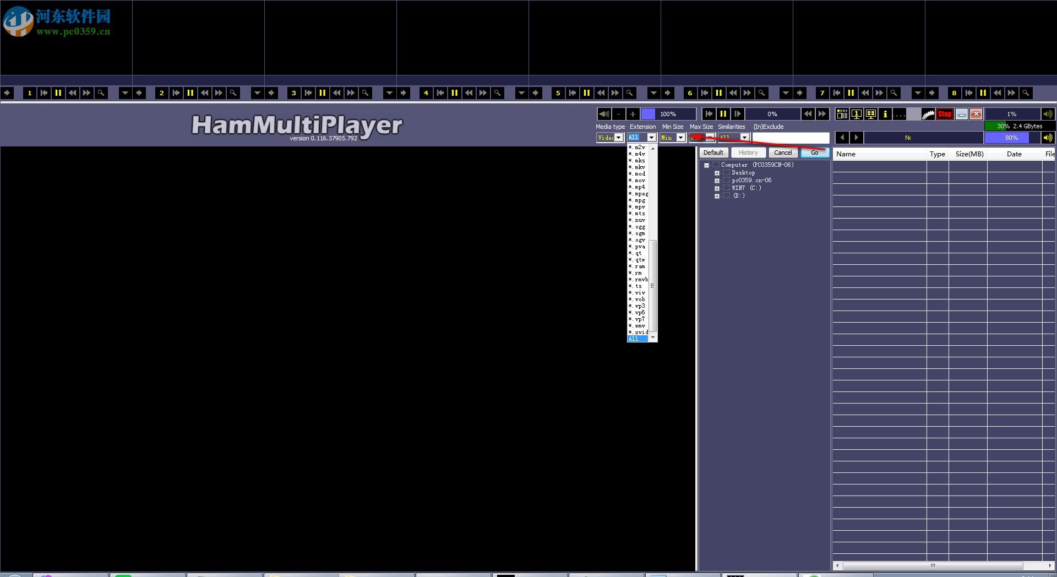Select the multi-screen grid monitor icon

pyautogui.click(x=870, y=114)
